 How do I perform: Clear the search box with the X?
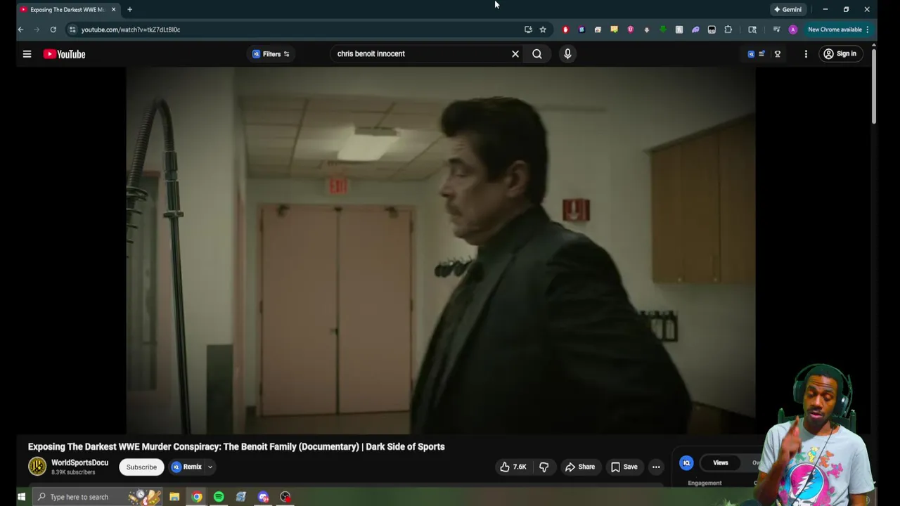click(x=515, y=53)
